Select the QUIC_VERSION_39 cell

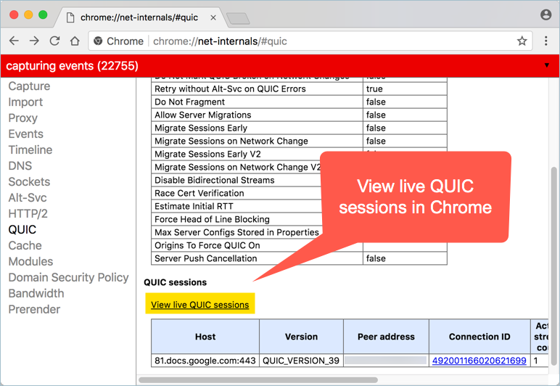(x=302, y=361)
